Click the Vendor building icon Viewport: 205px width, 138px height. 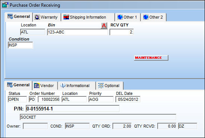tap(37, 86)
